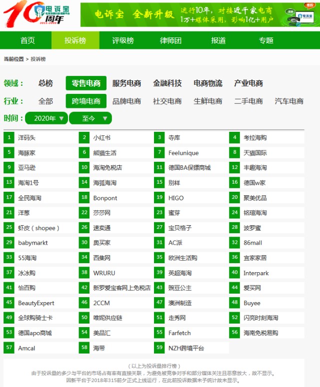
Task: Open the 电诉宝全新升级 green banner
Action: (x=200, y=15)
